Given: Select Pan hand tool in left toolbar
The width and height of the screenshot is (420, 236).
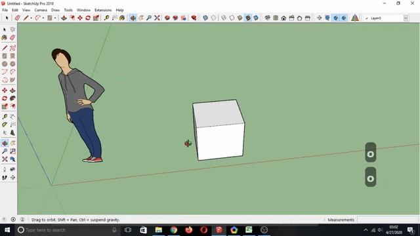Looking at the screenshot, I should [12, 143].
